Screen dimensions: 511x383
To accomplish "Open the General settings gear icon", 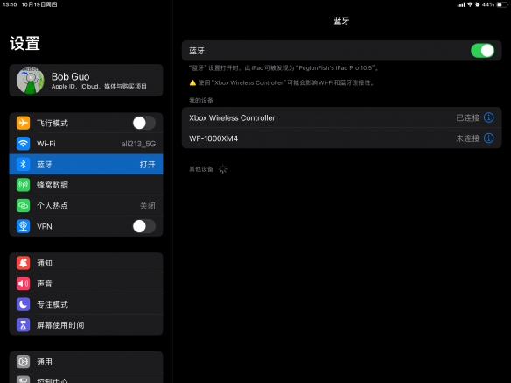I will (23, 362).
